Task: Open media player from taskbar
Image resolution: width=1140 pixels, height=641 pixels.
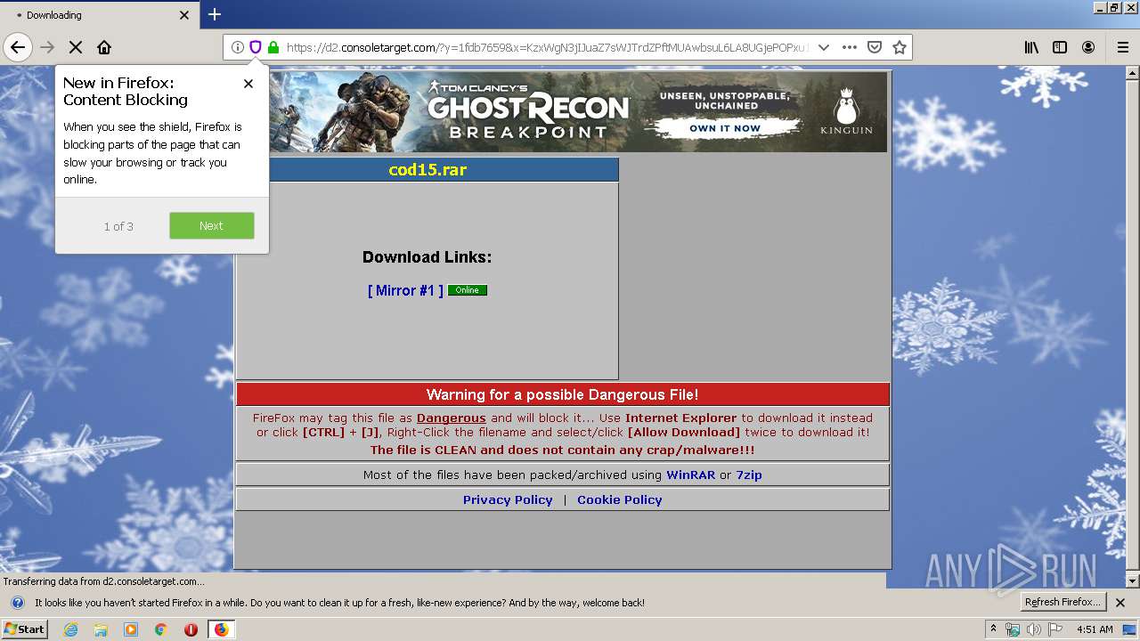Action: [131, 629]
